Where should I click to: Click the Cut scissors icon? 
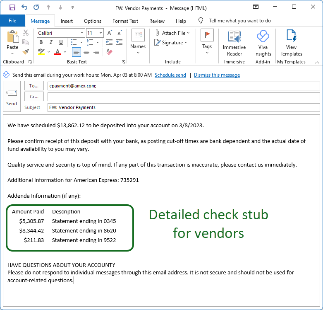coord(26,33)
